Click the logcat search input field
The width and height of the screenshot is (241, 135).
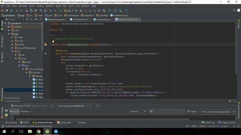click(x=167, y=111)
